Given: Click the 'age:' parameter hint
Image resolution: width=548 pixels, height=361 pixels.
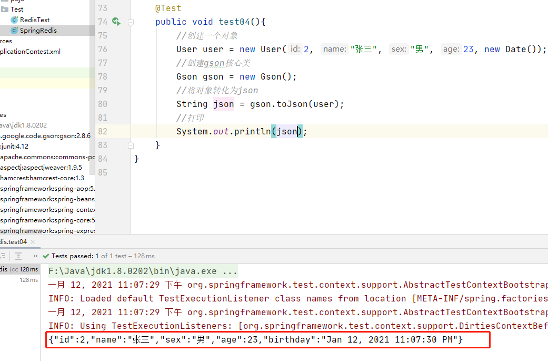Looking at the screenshot, I should pyautogui.click(x=451, y=49).
